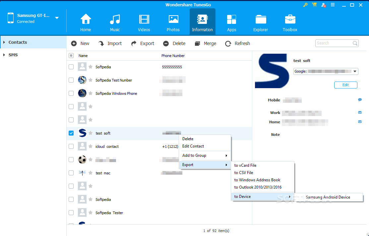Sort by the Name column header

point(83,56)
